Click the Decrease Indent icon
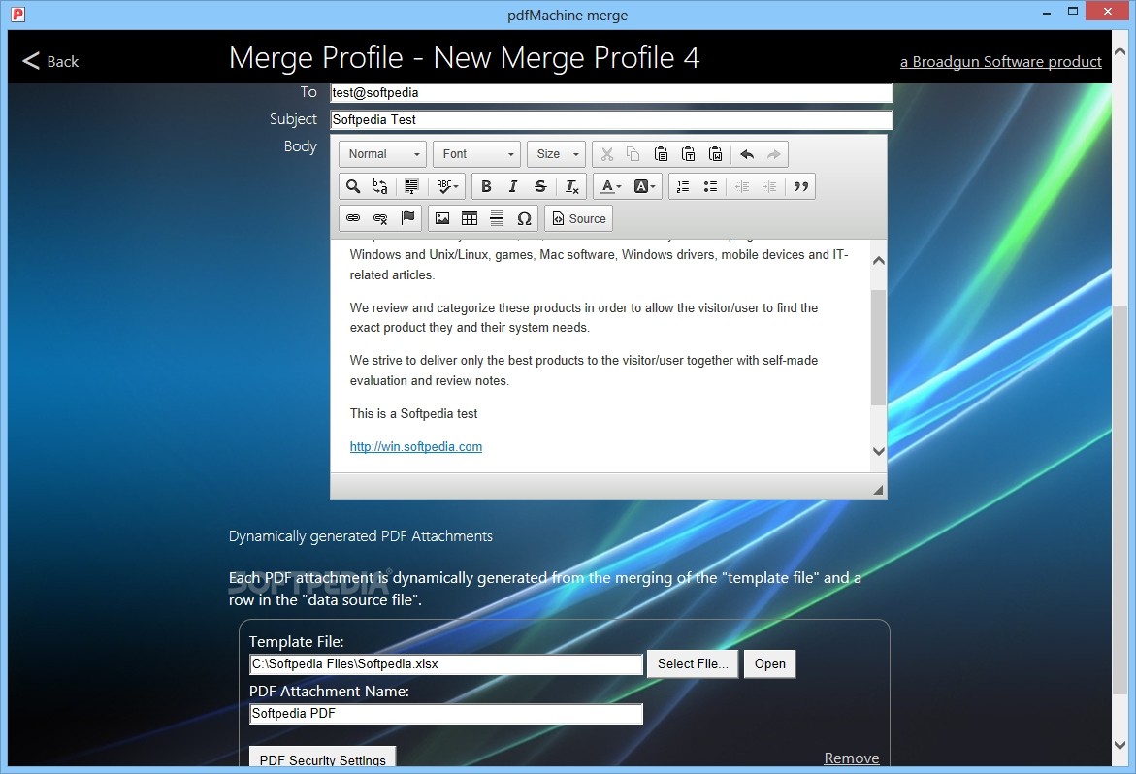 coord(742,187)
